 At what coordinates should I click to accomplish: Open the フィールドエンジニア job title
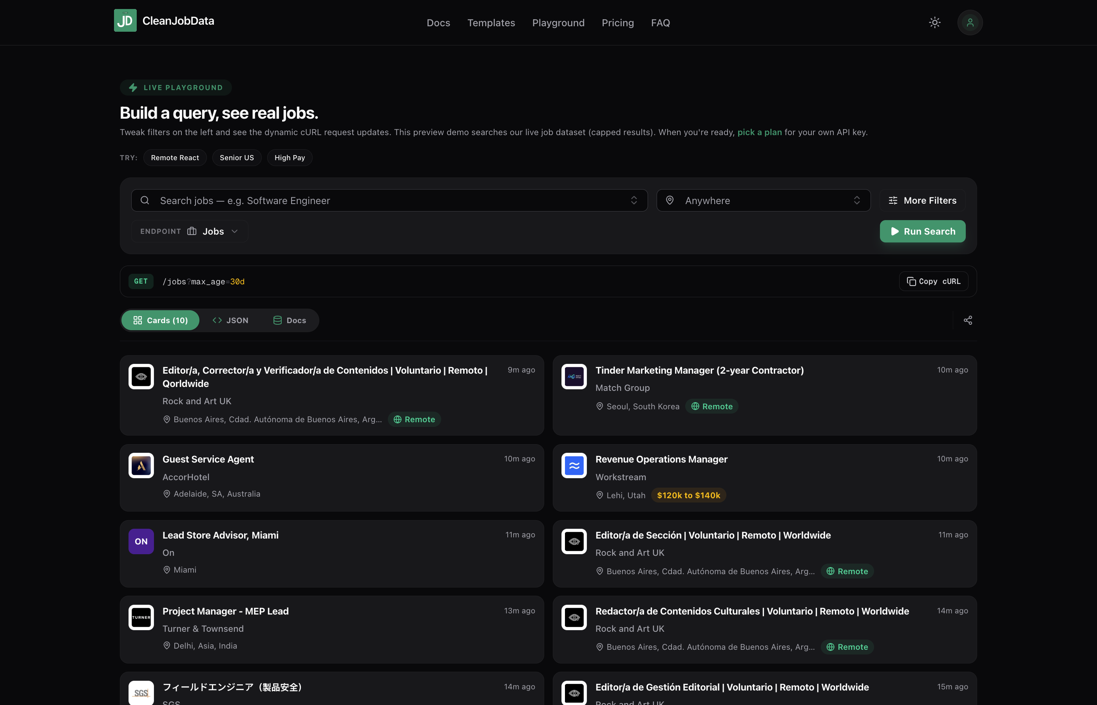232,687
